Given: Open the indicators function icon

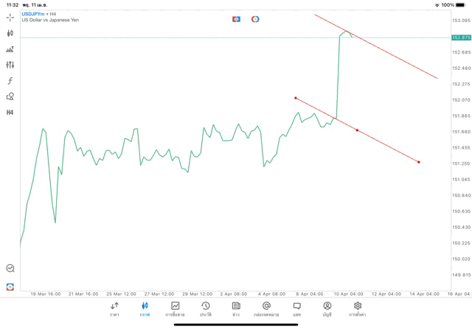Looking at the screenshot, I should coord(10,81).
